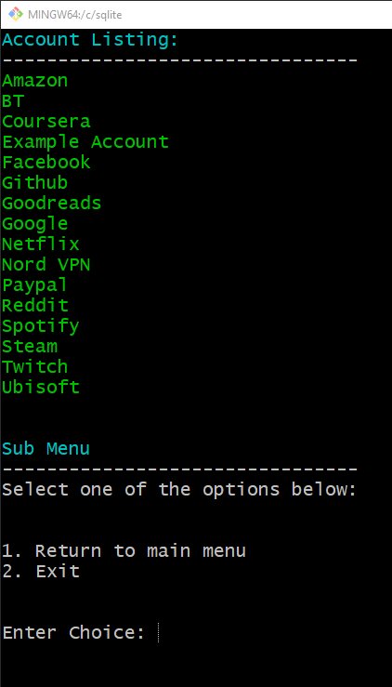Viewport: 392px width, 687px height.
Task: Select the Paypal account entry
Action: [x=35, y=285]
